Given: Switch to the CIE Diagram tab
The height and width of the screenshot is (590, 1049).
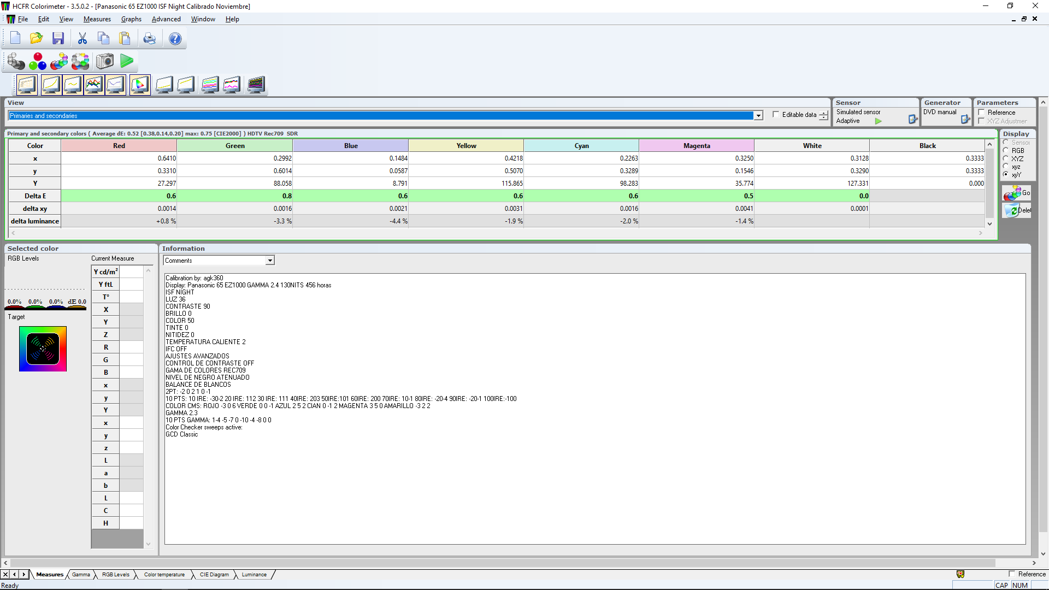Looking at the screenshot, I should coord(214,574).
